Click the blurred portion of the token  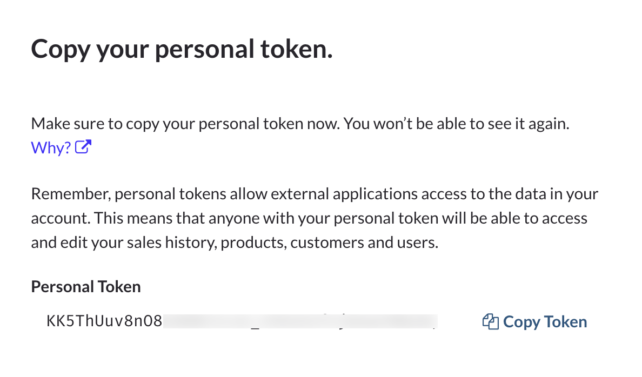pos(300,321)
